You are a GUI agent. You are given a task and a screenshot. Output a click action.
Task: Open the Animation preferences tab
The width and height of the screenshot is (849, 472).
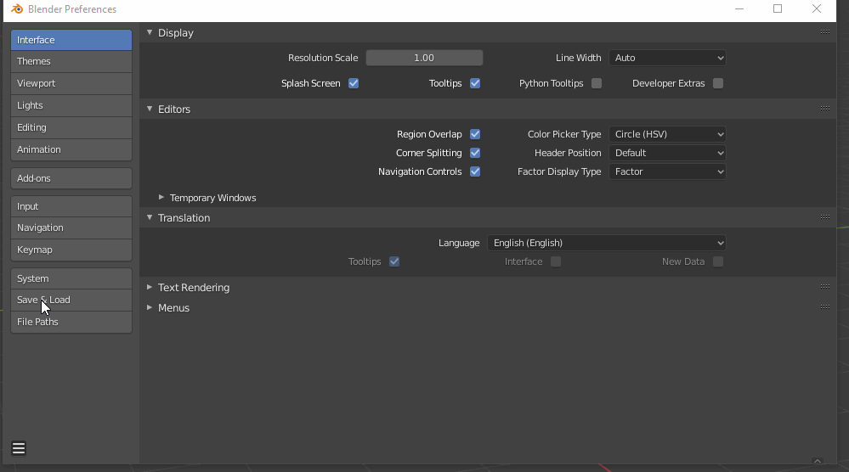coord(71,149)
